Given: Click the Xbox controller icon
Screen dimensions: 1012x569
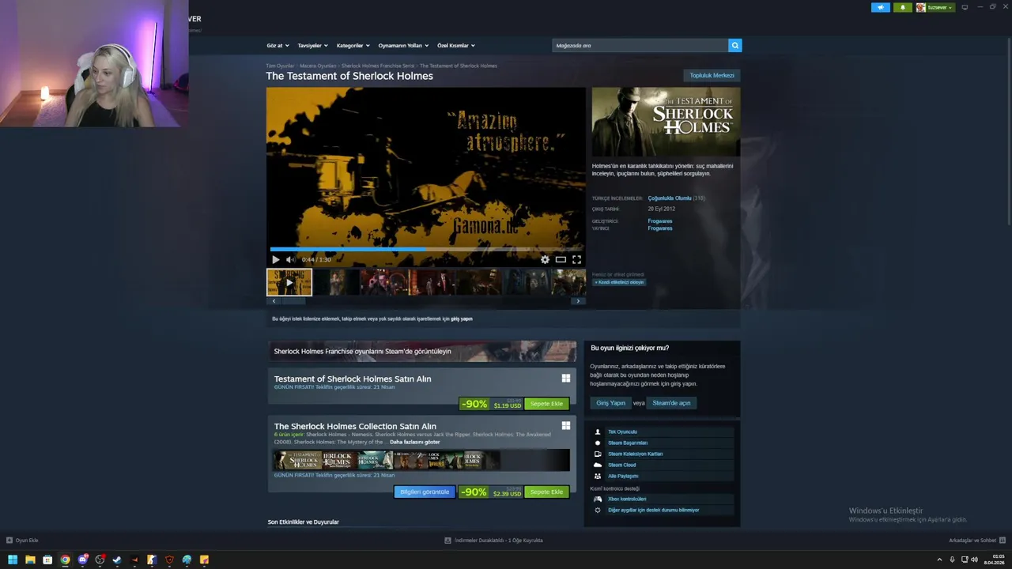Looking at the screenshot, I should 598,499.
